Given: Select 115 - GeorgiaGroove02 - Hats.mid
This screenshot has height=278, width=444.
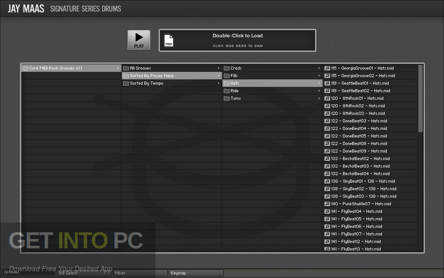Looking at the screenshot, I should click(x=370, y=76).
